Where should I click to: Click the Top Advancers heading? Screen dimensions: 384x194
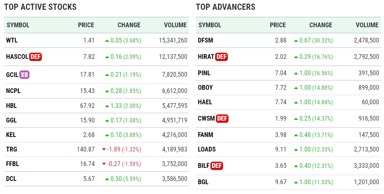225,7
